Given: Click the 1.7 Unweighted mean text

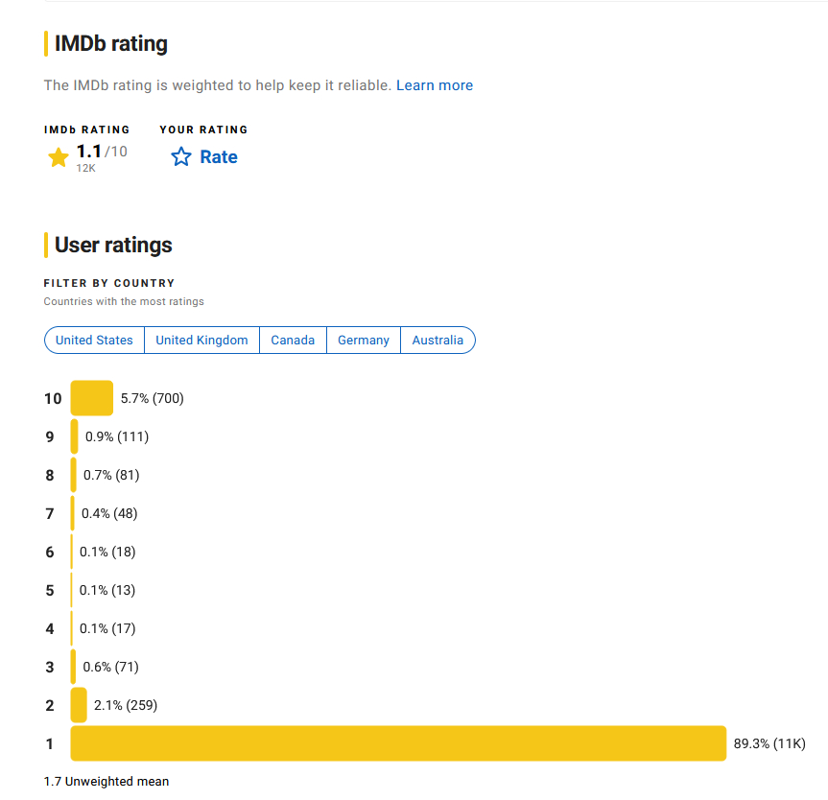Looking at the screenshot, I should (x=106, y=782).
